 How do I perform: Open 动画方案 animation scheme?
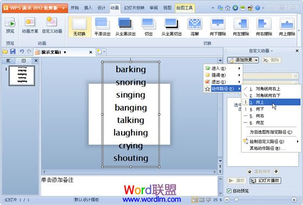[30, 25]
